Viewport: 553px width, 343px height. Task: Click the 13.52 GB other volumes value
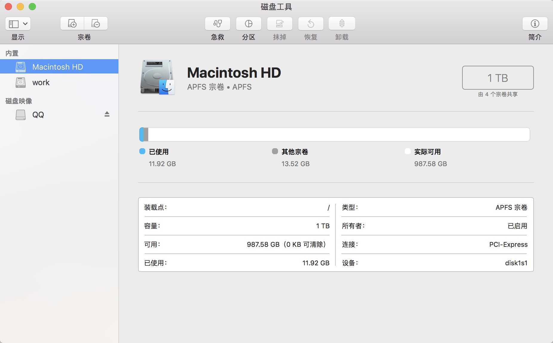tap(296, 164)
